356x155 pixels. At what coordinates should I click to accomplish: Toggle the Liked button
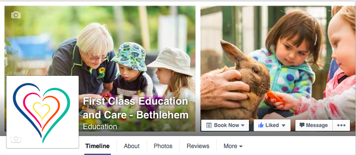(x=272, y=125)
